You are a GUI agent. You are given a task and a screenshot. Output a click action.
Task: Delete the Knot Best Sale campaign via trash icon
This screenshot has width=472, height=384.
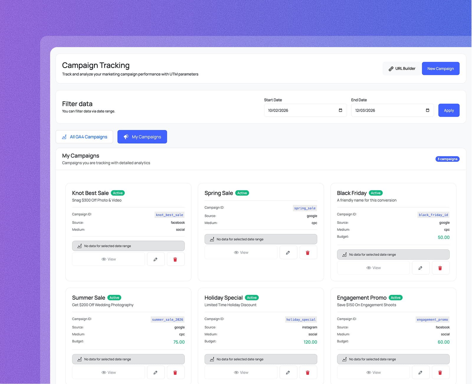[x=175, y=259]
